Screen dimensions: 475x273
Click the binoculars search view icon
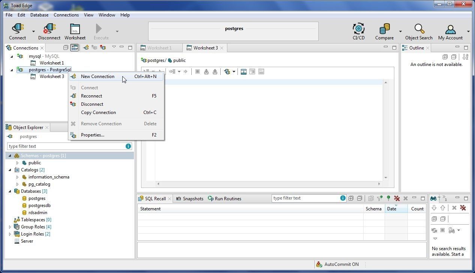click(x=433, y=198)
